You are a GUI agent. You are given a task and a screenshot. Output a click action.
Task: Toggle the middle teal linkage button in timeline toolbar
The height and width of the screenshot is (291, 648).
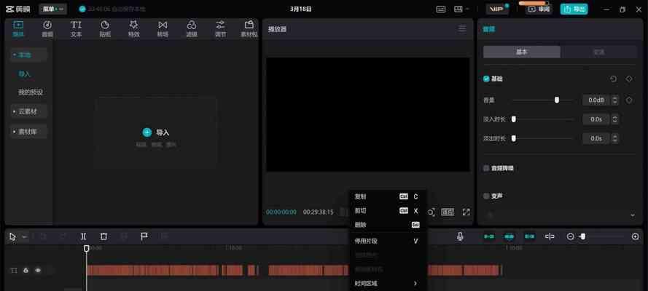(x=510, y=236)
